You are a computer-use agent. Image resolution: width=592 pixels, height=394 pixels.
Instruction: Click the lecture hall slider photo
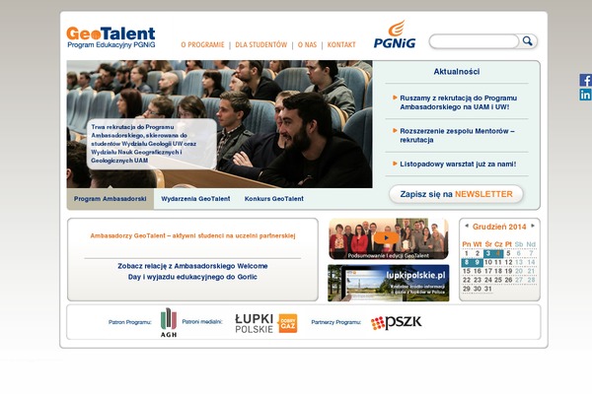click(x=219, y=124)
